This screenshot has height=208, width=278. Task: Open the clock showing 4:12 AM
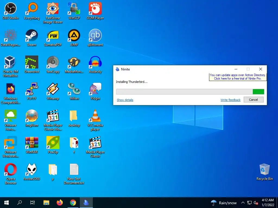coord(268,203)
